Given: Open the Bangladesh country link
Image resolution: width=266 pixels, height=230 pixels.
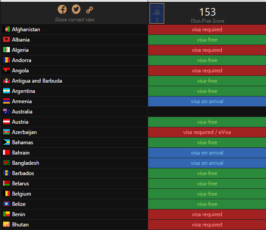Looking at the screenshot, I should click(x=25, y=163).
